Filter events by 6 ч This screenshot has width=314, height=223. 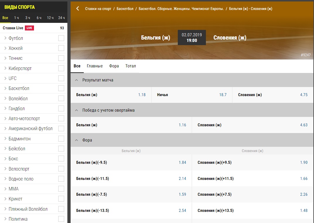click(x=39, y=18)
